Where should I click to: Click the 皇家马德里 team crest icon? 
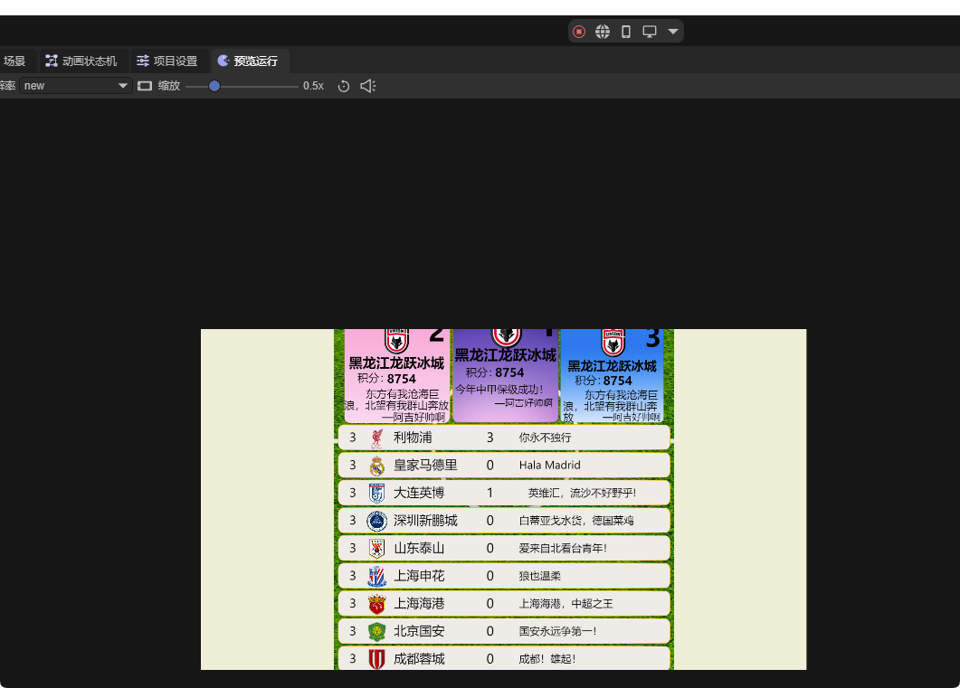point(377,466)
